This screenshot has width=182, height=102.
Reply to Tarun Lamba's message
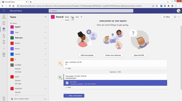(x=68, y=87)
